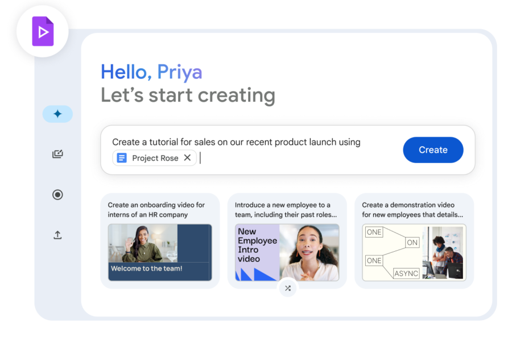Select the recording icon in the sidebar
This screenshot has width=512, height=341.
[57, 194]
